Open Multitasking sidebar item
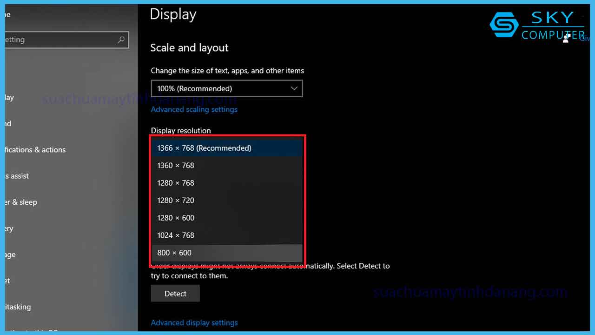 [x=18, y=307]
